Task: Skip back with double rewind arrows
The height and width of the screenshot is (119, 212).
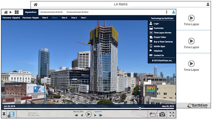Action: [x=76, y=115]
